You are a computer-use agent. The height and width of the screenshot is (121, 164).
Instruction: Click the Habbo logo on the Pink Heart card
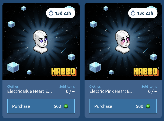click(146, 72)
